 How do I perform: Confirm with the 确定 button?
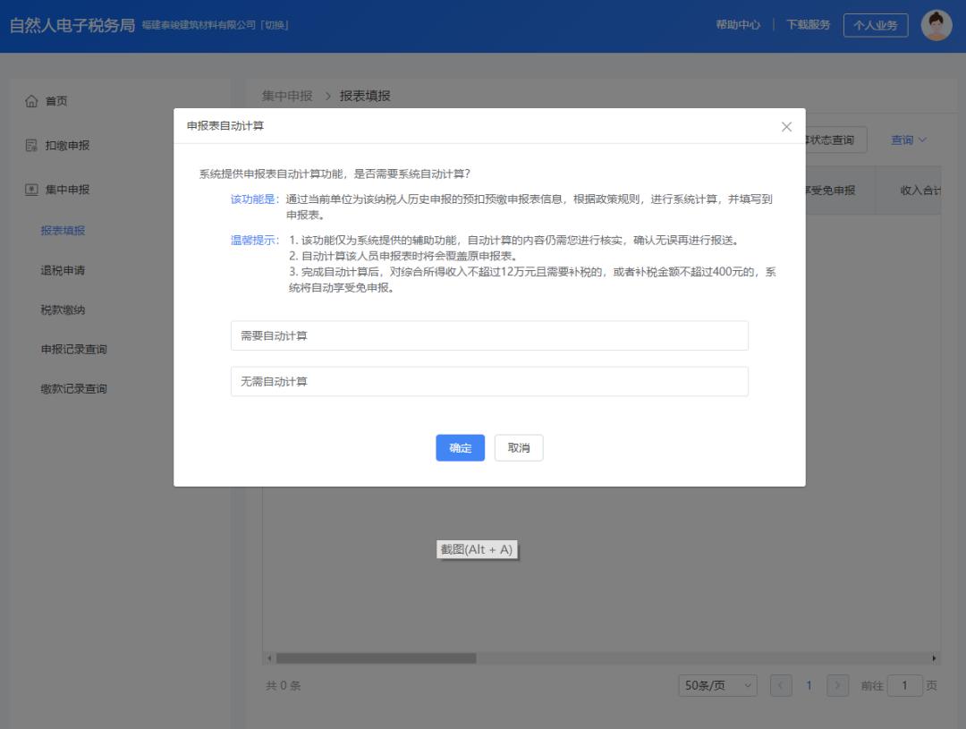[x=460, y=447]
